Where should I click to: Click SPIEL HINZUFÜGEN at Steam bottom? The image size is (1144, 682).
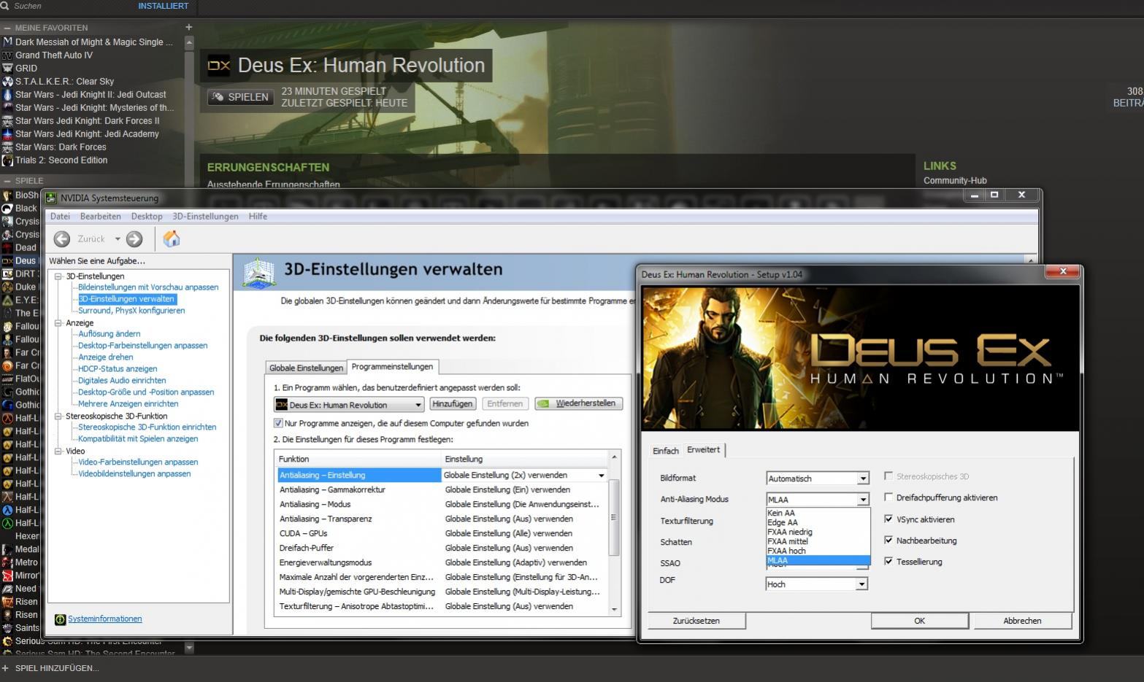pos(57,668)
